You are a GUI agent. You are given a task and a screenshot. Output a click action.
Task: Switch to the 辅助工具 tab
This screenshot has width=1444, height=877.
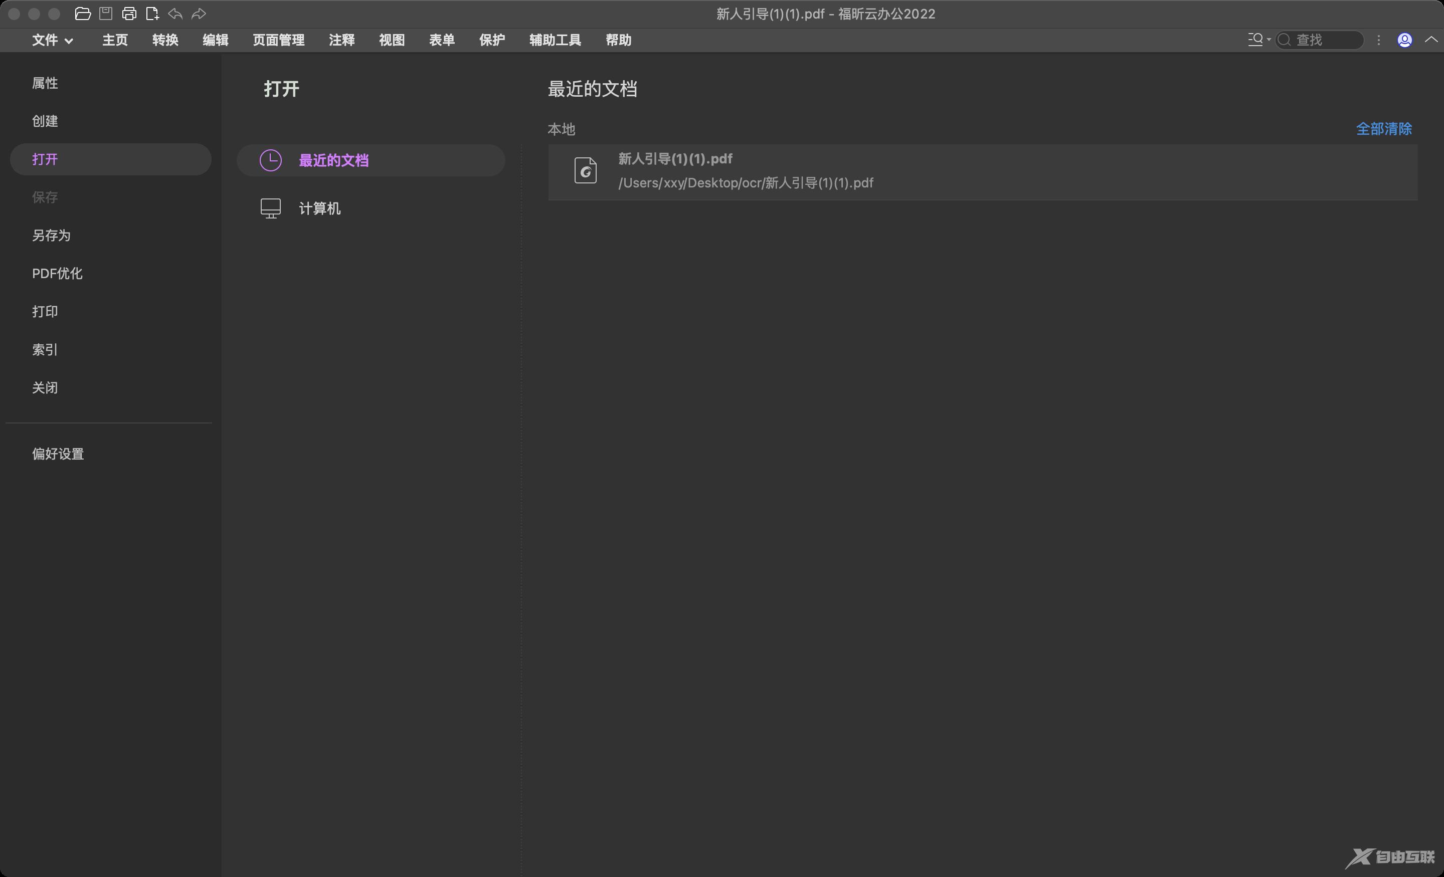(x=555, y=40)
